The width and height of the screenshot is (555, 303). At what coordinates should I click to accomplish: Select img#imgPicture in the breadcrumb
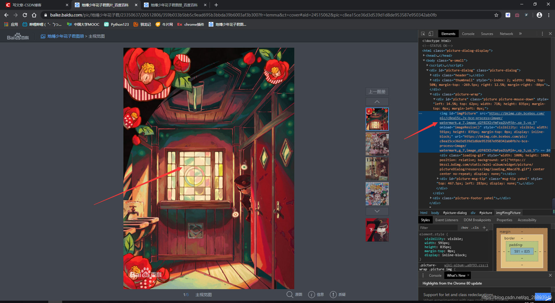pyautogui.click(x=508, y=213)
